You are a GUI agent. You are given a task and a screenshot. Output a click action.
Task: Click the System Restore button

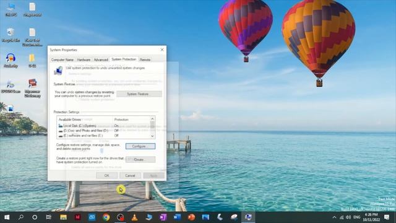tap(139, 94)
